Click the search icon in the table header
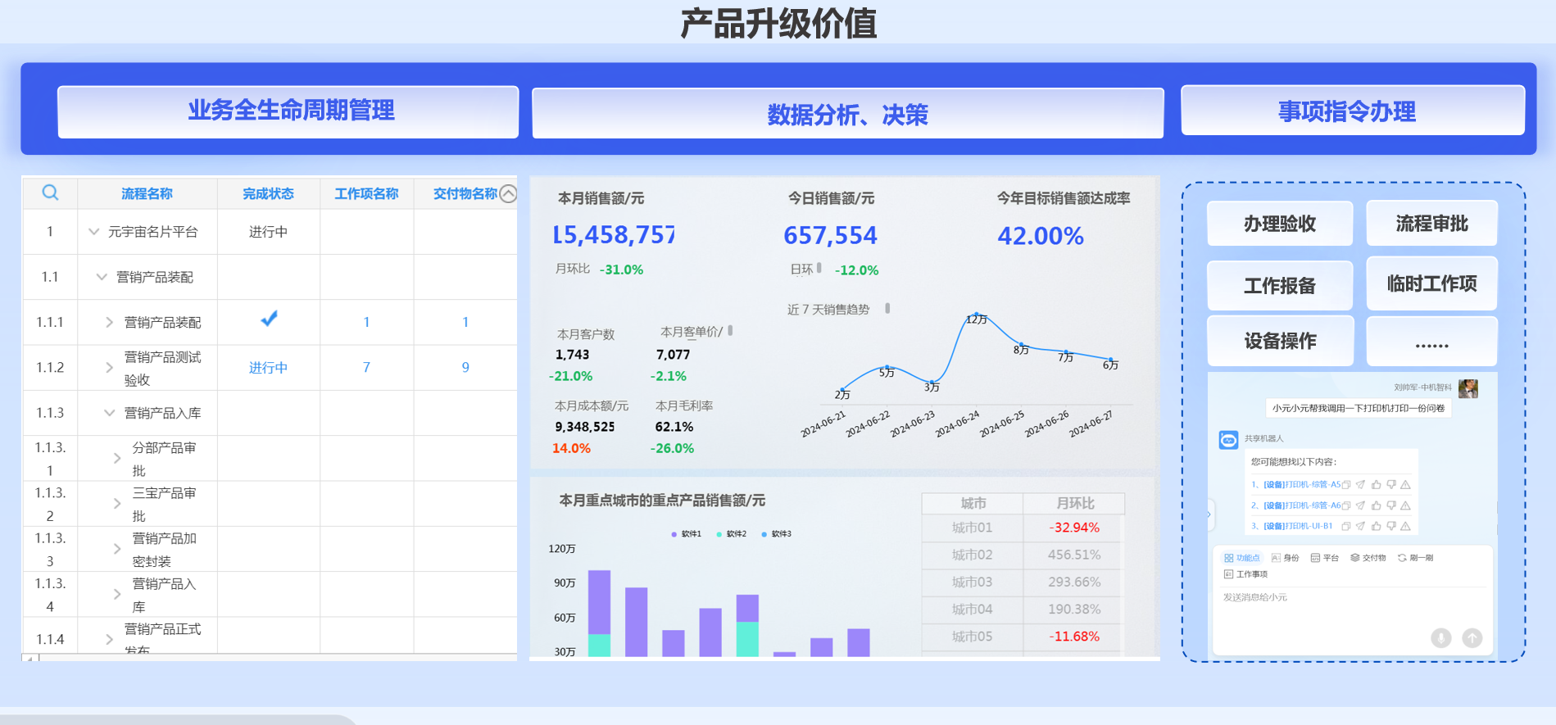The height and width of the screenshot is (725, 1556). click(50, 193)
